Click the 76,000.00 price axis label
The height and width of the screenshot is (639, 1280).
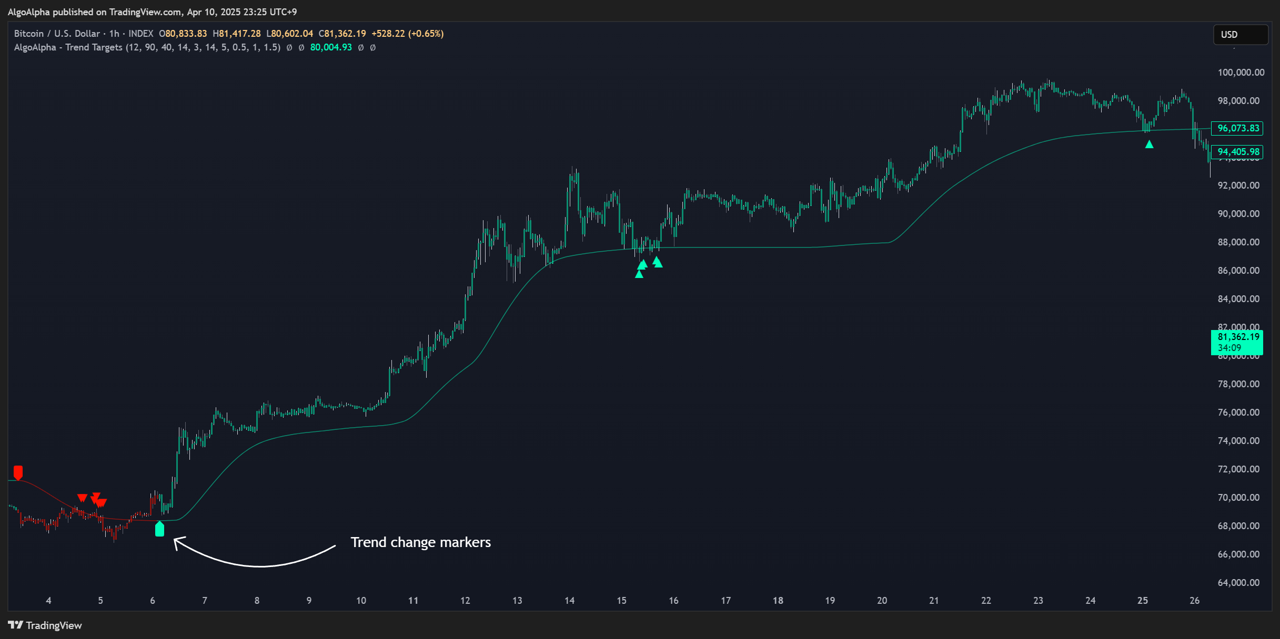click(1239, 413)
